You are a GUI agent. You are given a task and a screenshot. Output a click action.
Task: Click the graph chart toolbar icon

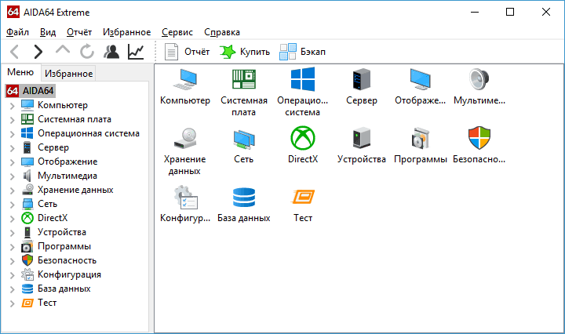136,52
